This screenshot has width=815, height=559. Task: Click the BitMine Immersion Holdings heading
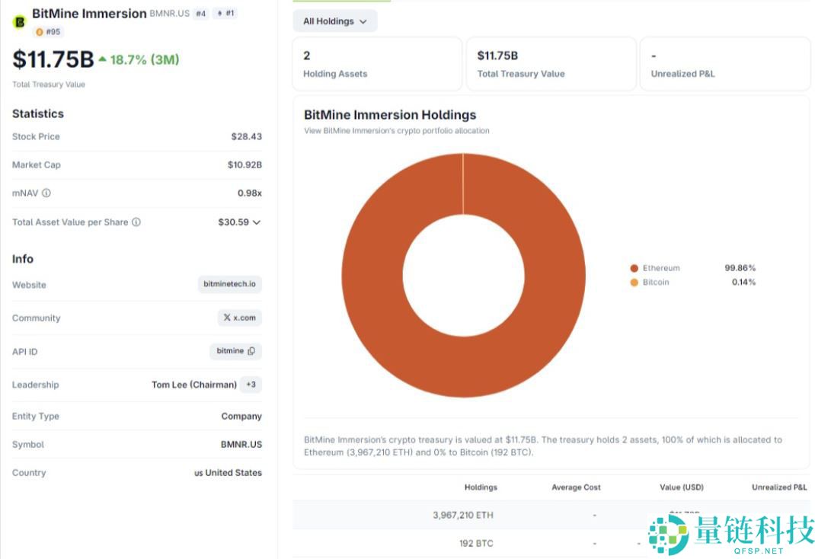tap(390, 115)
